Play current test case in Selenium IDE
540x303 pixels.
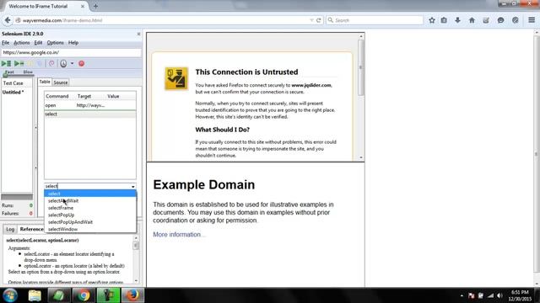click(19, 64)
